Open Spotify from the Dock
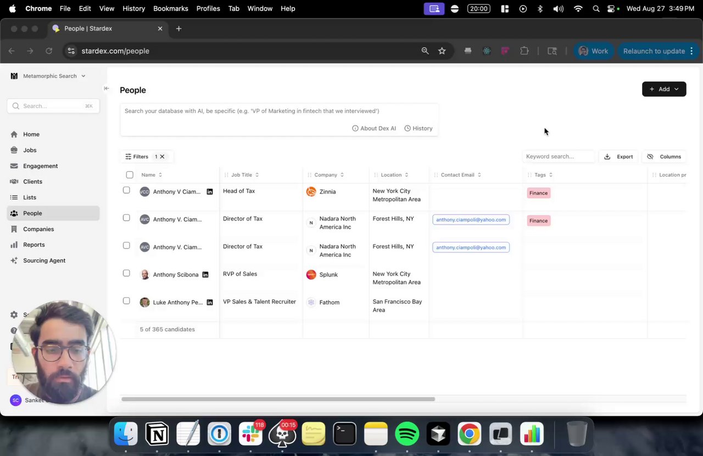The height and width of the screenshot is (456, 703). [407, 435]
